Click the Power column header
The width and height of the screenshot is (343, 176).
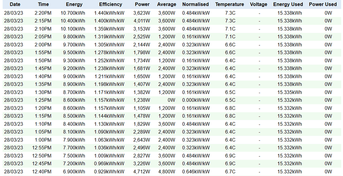(x=142, y=4)
